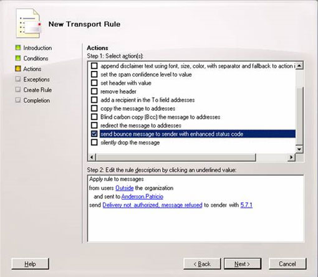
Task: Click the gray Exceptions step indicator
Action: tap(18, 79)
